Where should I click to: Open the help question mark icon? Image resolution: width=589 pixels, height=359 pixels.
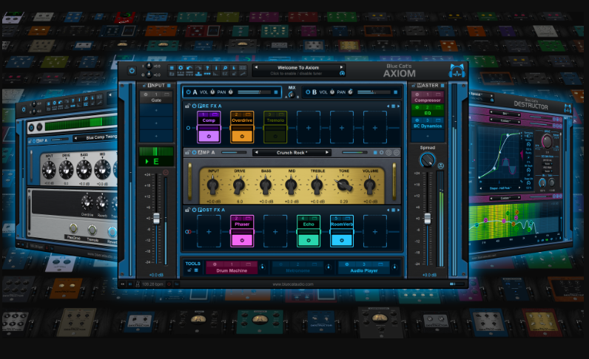click(207, 68)
